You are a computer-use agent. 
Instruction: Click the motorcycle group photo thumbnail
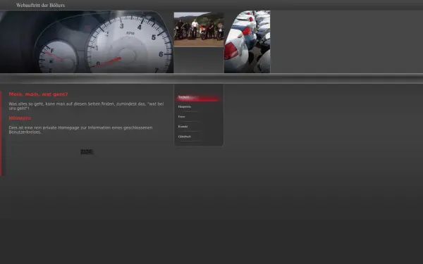[x=199, y=30]
